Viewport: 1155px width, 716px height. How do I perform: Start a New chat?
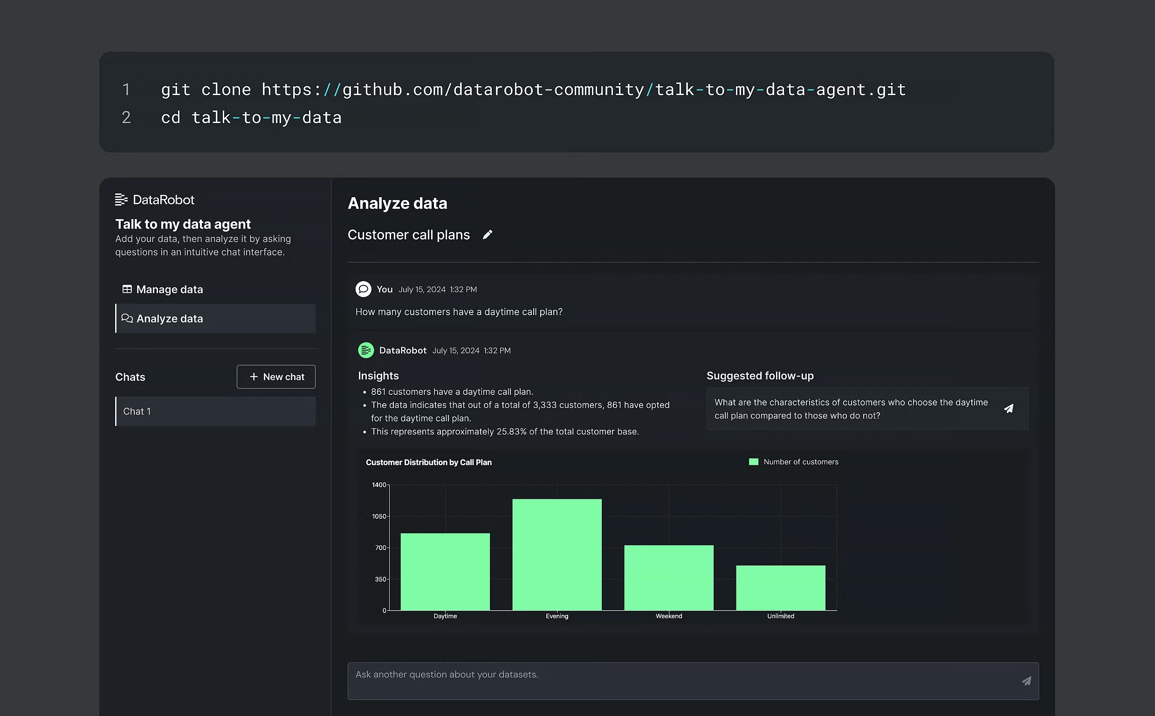click(x=276, y=377)
